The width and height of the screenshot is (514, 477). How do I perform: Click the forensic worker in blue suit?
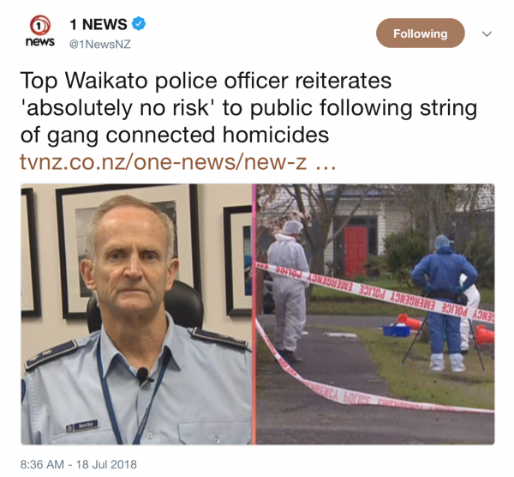point(444,303)
